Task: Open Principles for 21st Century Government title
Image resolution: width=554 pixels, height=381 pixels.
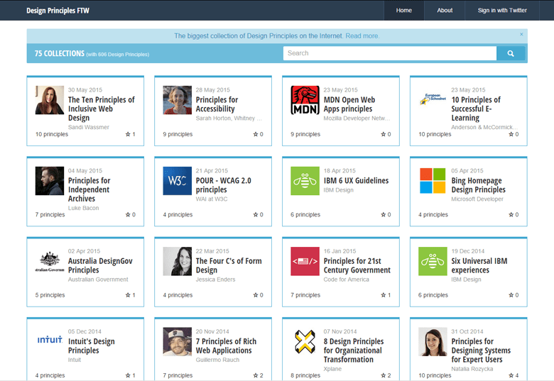Action: [357, 265]
